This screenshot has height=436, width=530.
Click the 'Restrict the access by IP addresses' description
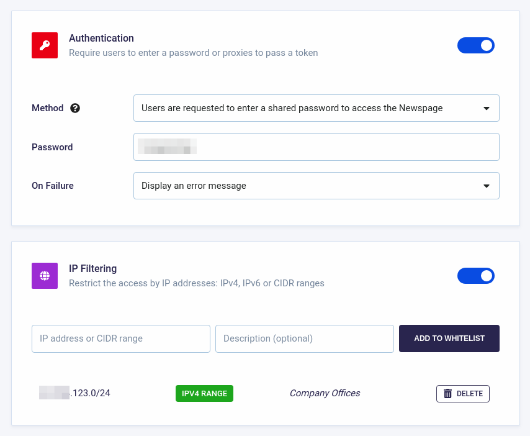click(197, 283)
